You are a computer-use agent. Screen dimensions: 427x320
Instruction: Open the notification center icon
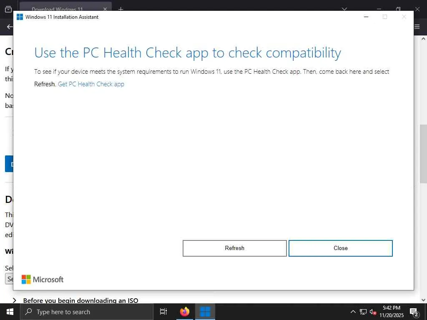tap(414, 312)
